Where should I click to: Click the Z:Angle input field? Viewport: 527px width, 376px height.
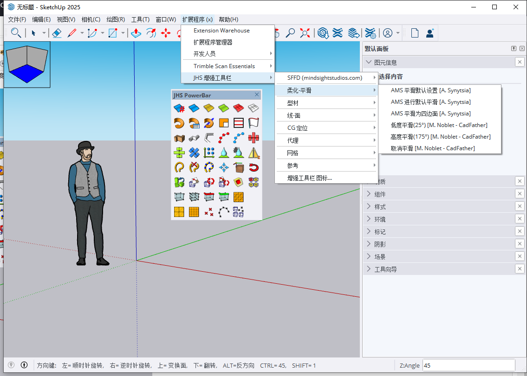point(469,365)
